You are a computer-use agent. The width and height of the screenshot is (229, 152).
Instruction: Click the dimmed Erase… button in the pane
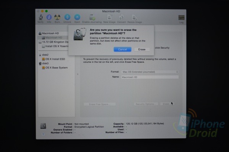pos(167,104)
